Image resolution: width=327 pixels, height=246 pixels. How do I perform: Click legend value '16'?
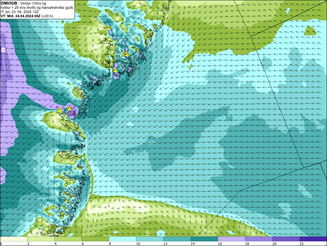pyautogui.click(x=220, y=244)
